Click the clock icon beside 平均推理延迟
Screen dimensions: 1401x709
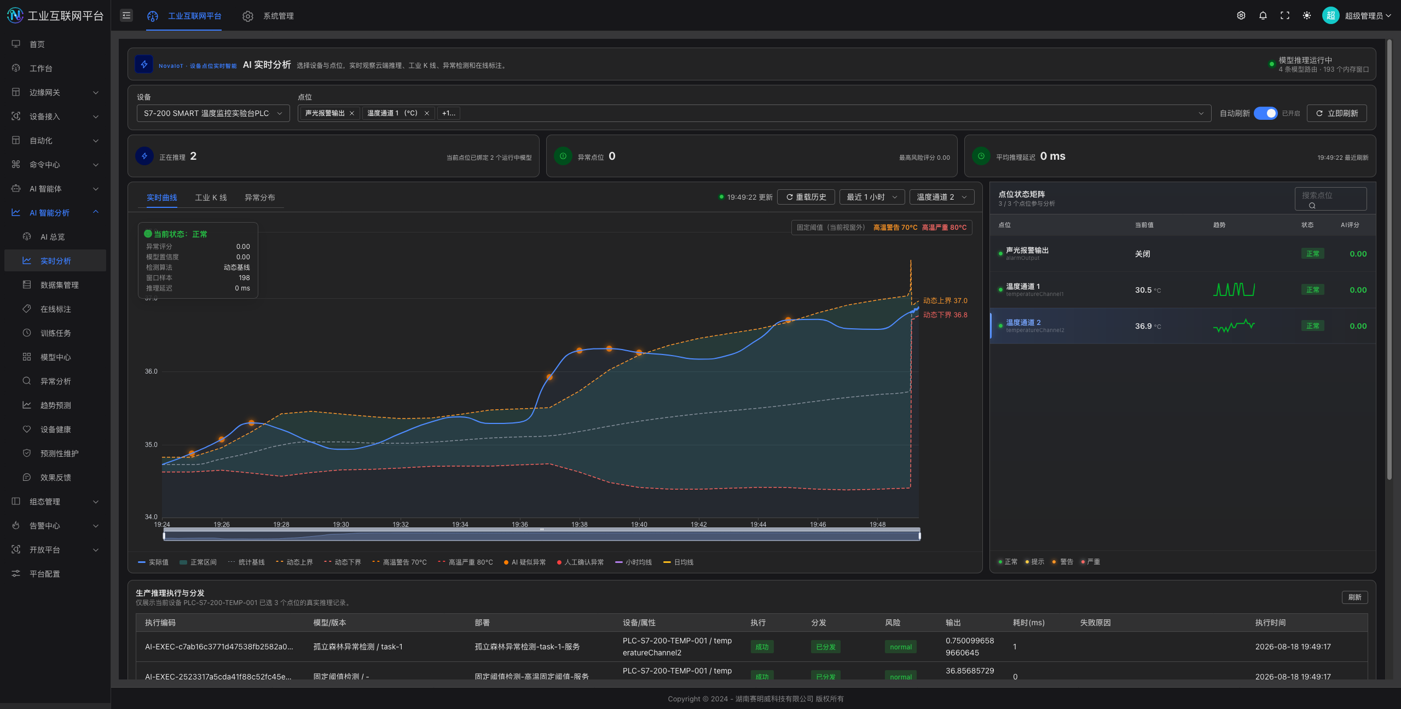pyautogui.click(x=981, y=156)
